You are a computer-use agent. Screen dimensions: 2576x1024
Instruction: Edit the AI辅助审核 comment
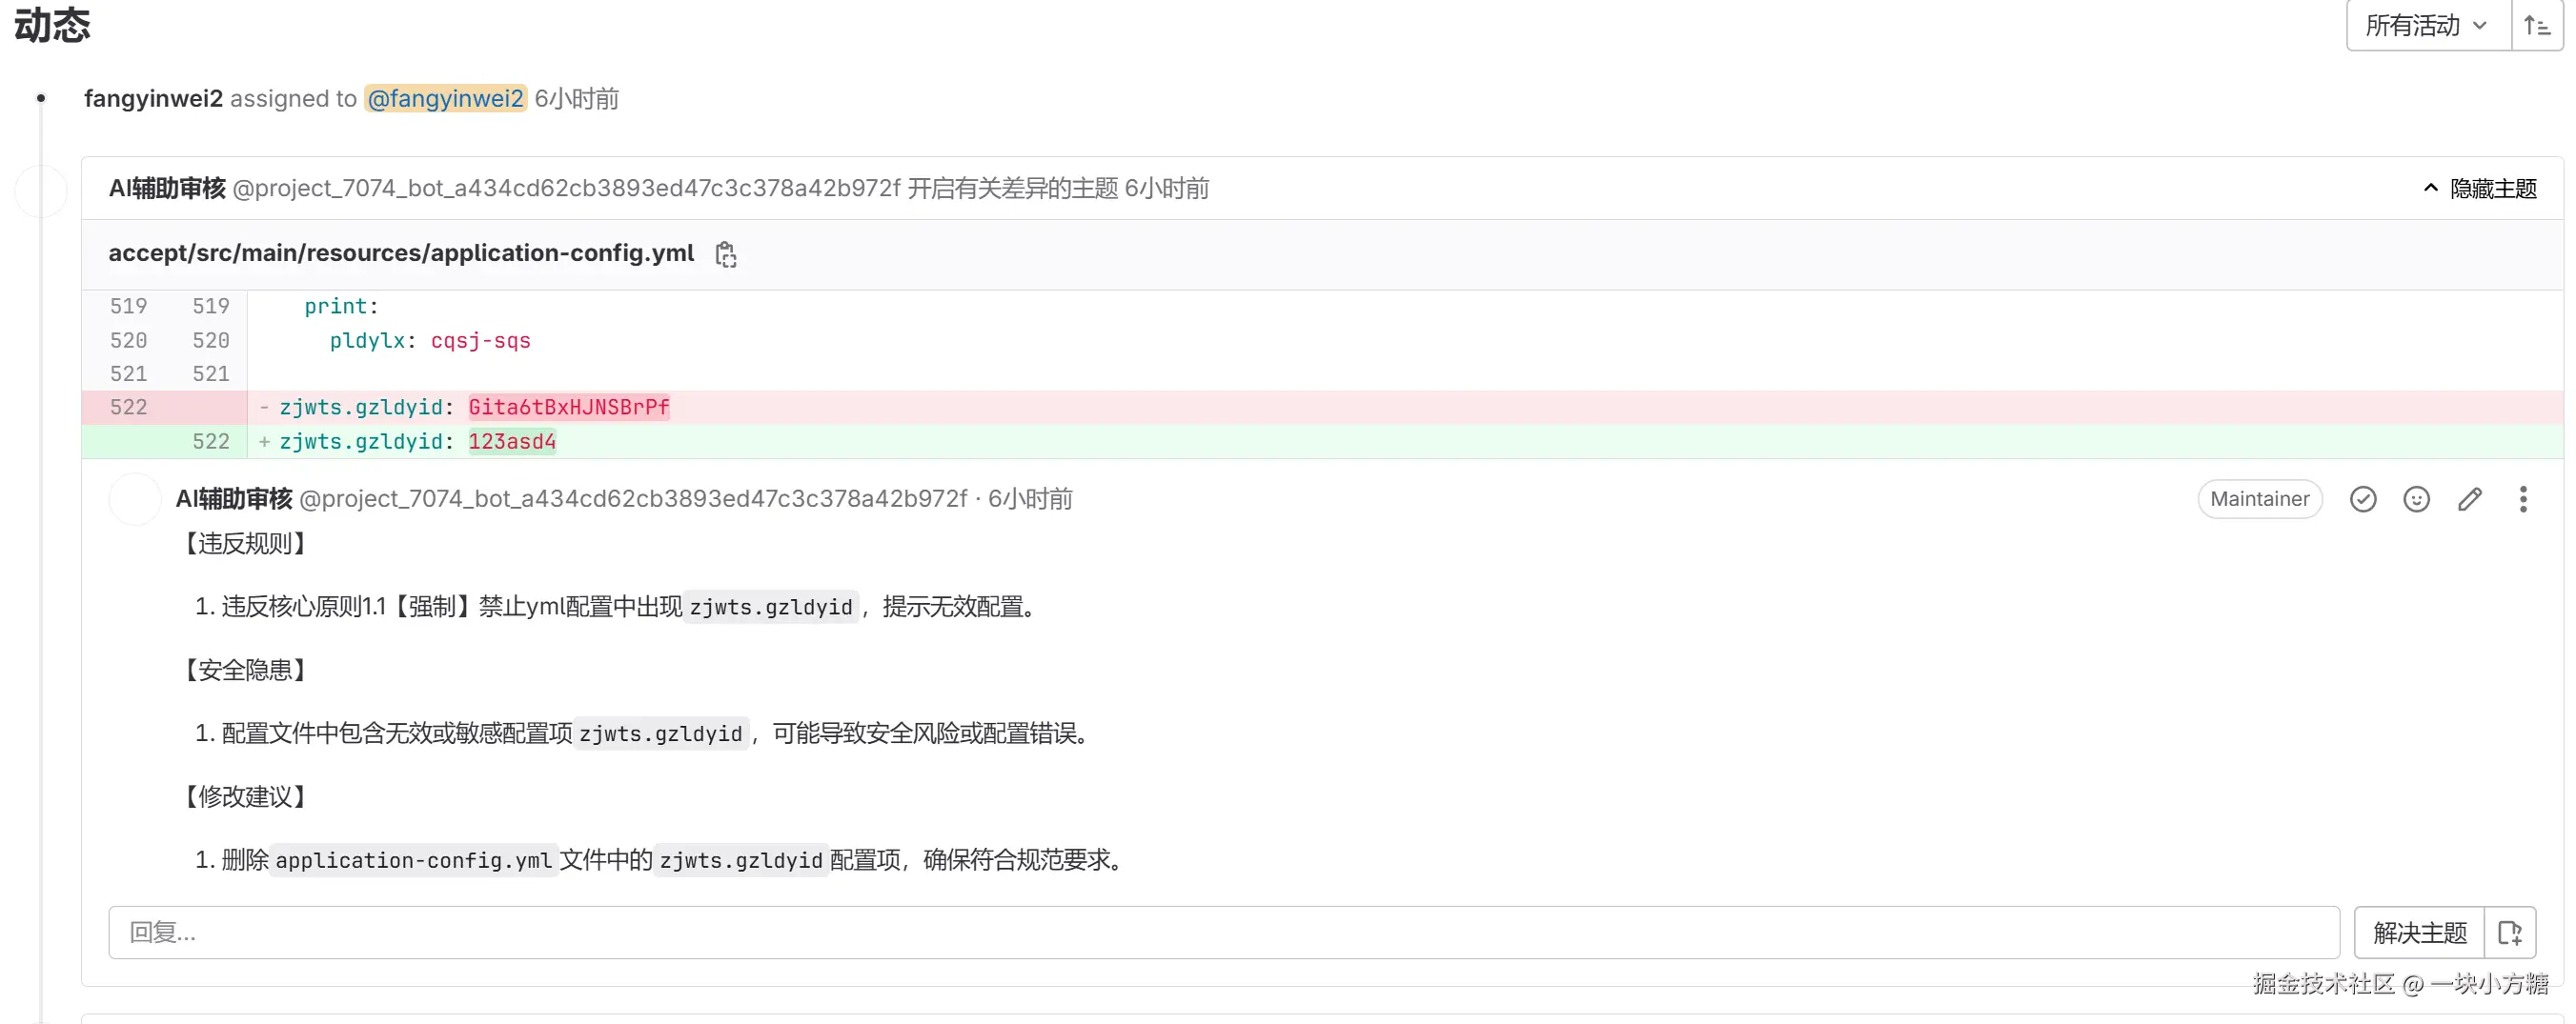pyautogui.click(x=2469, y=499)
